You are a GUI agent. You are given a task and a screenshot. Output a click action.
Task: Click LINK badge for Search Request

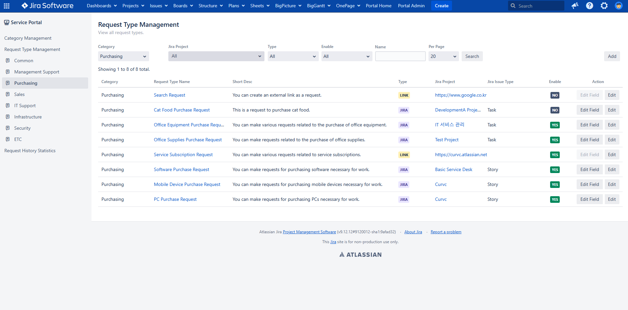(404, 95)
